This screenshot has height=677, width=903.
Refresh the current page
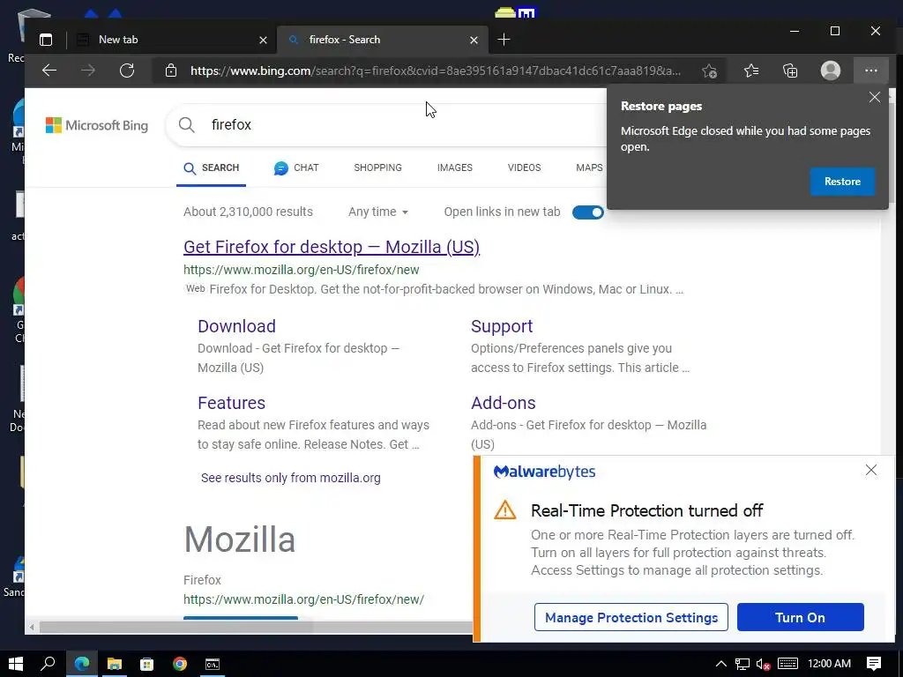[127, 71]
